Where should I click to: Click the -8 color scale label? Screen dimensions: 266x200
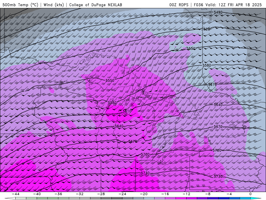[x=208, y=194]
